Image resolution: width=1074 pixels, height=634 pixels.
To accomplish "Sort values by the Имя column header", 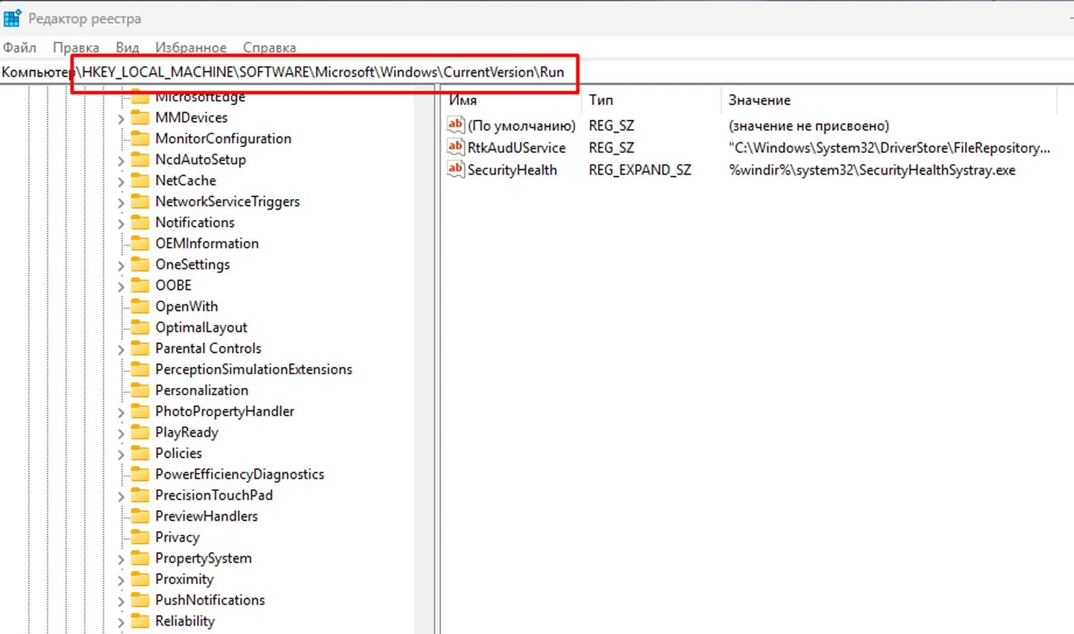I will click(x=511, y=100).
